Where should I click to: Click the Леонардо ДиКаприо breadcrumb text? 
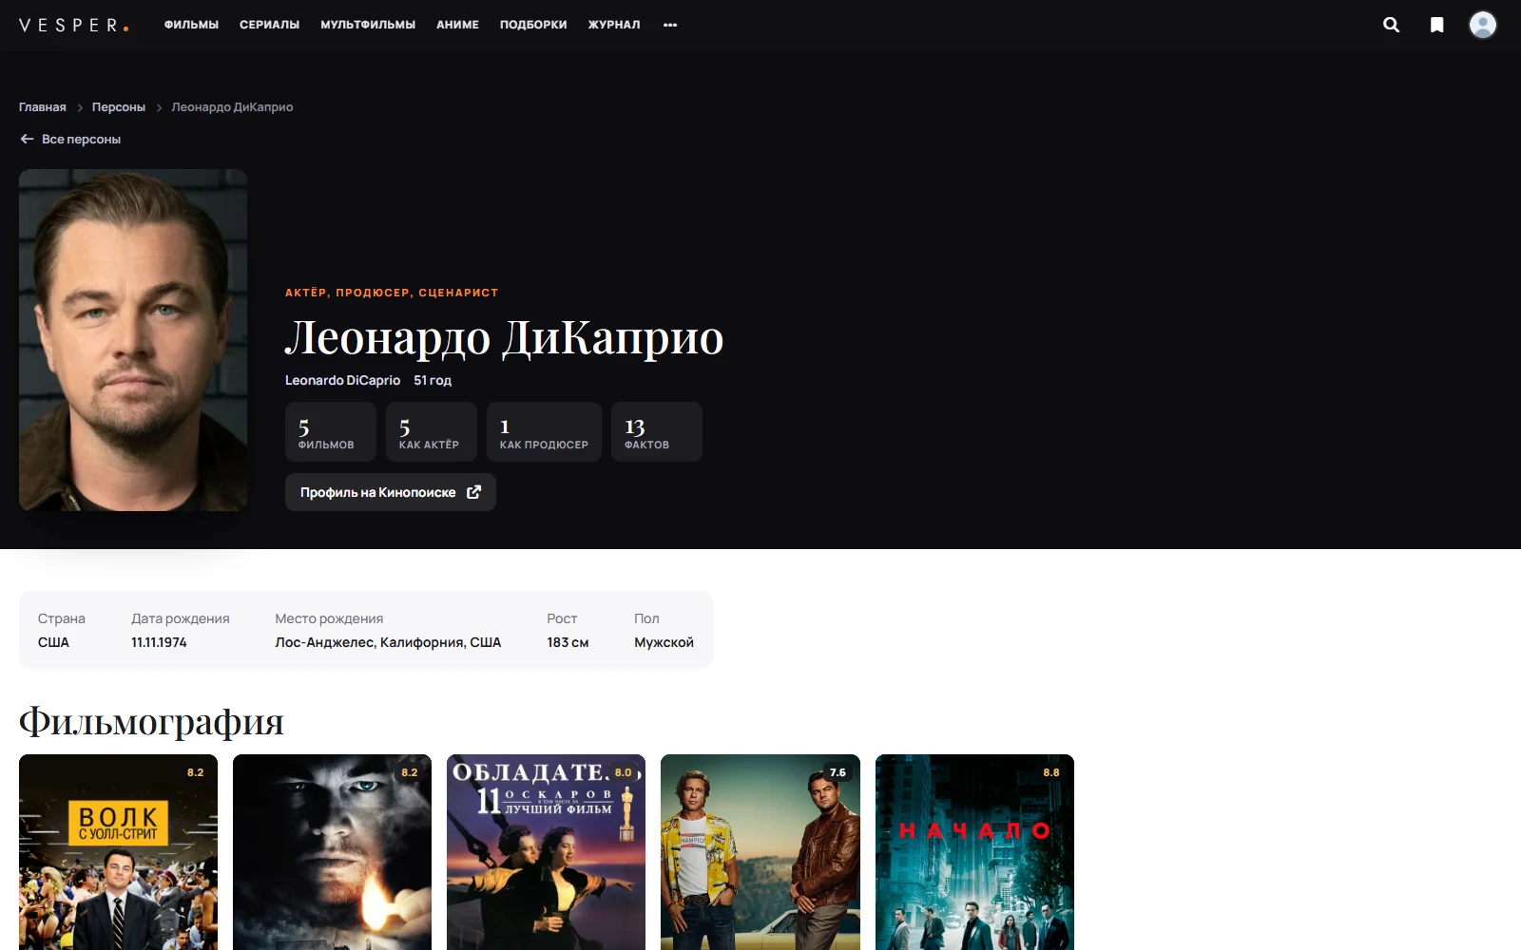[232, 107]
